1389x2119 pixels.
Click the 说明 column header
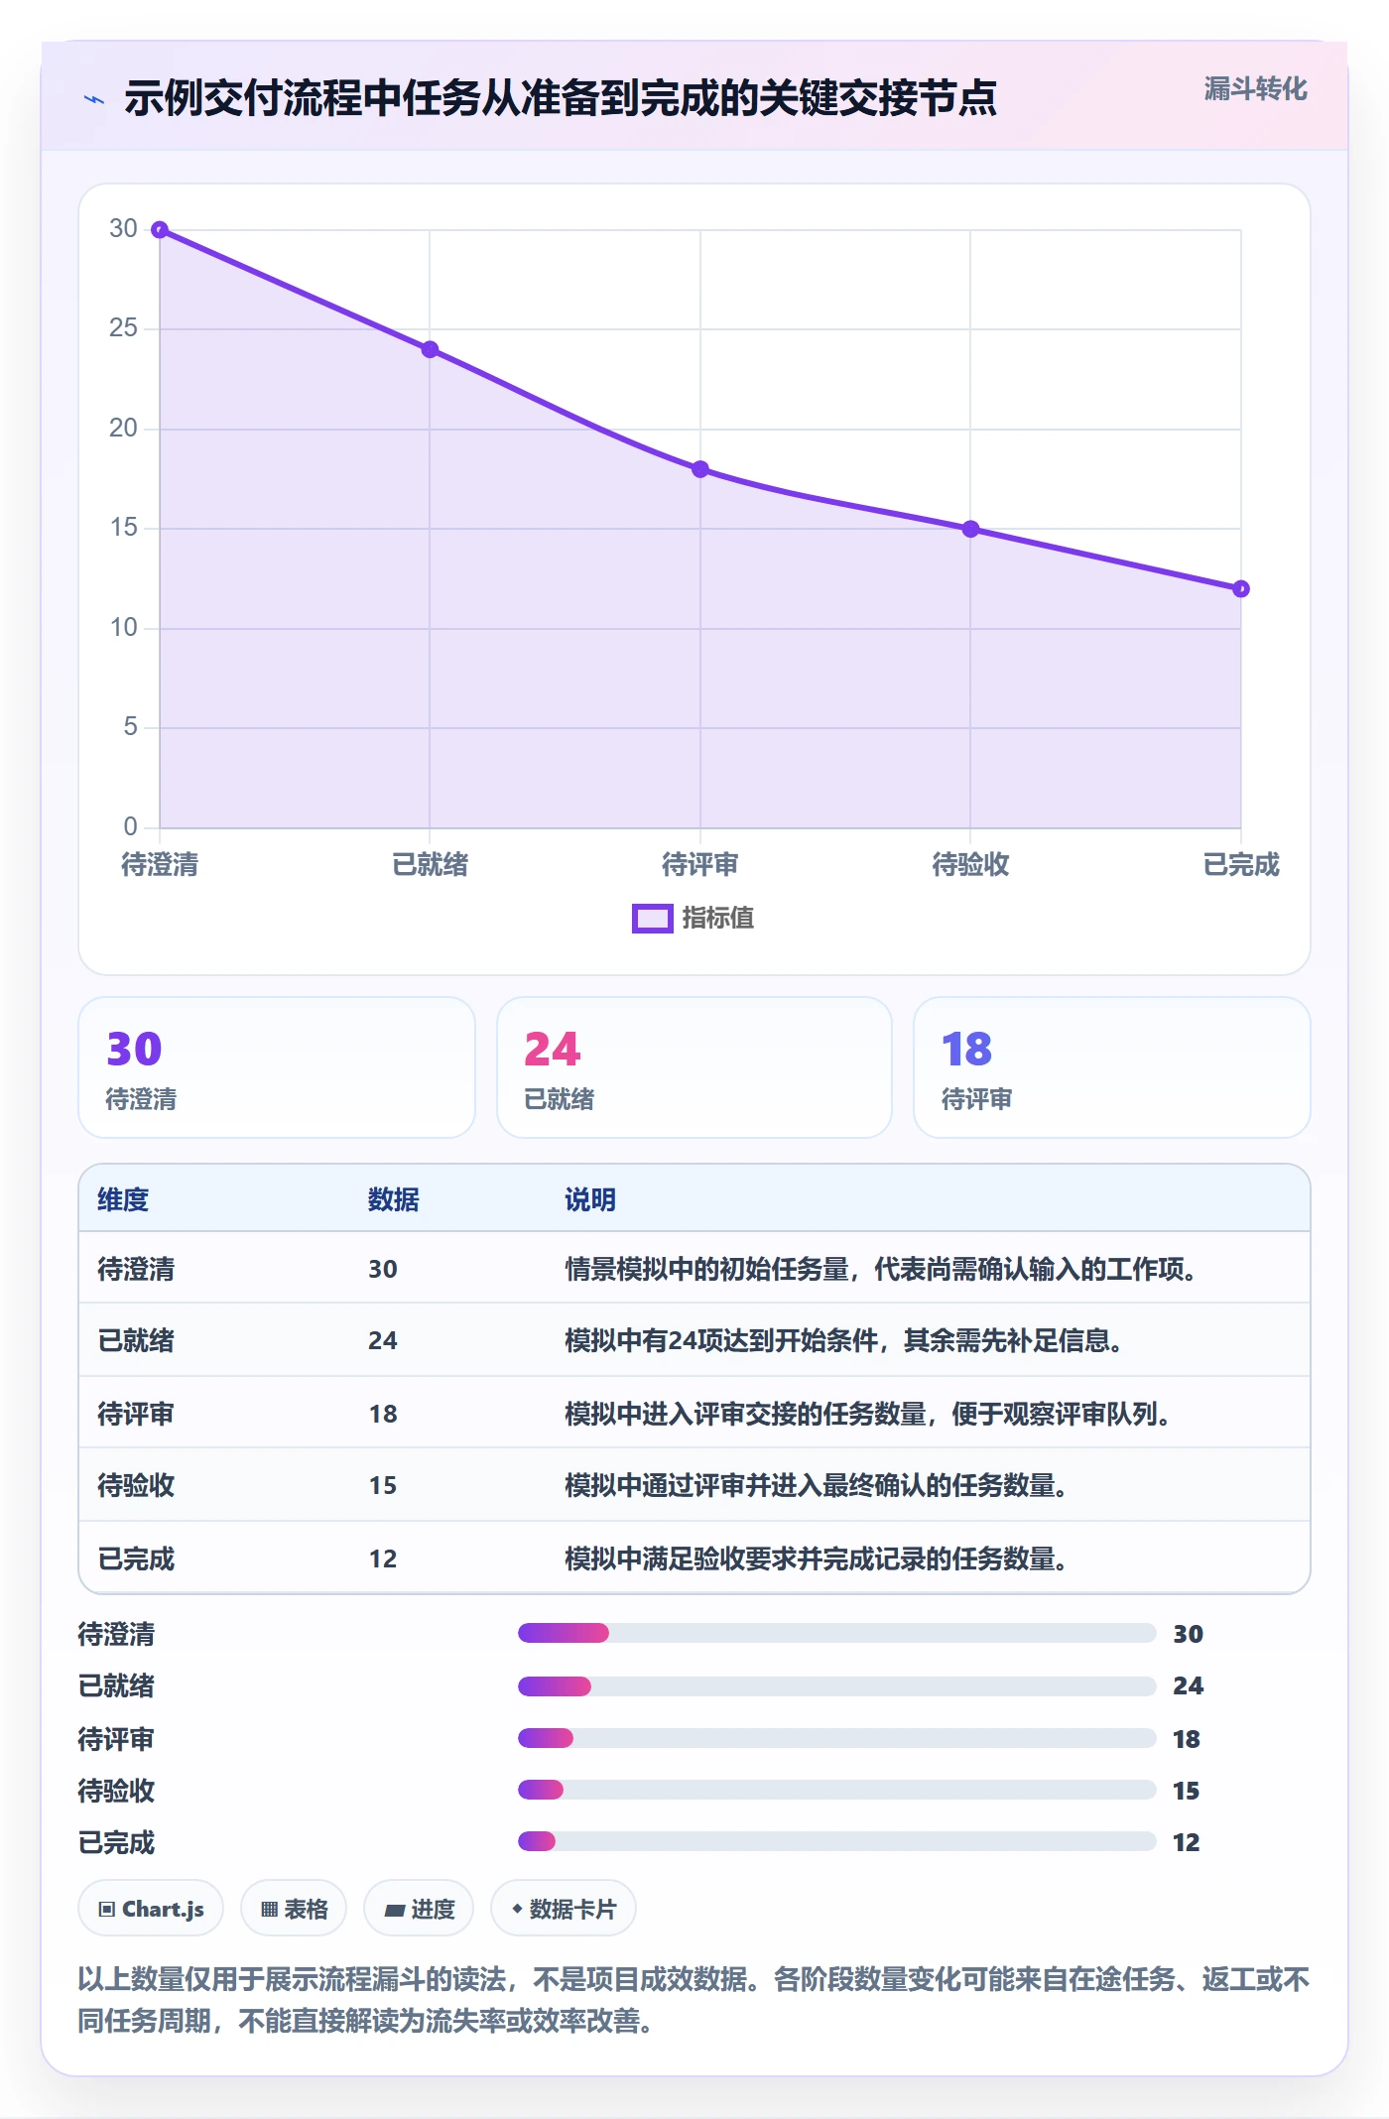click(590, 1199)
